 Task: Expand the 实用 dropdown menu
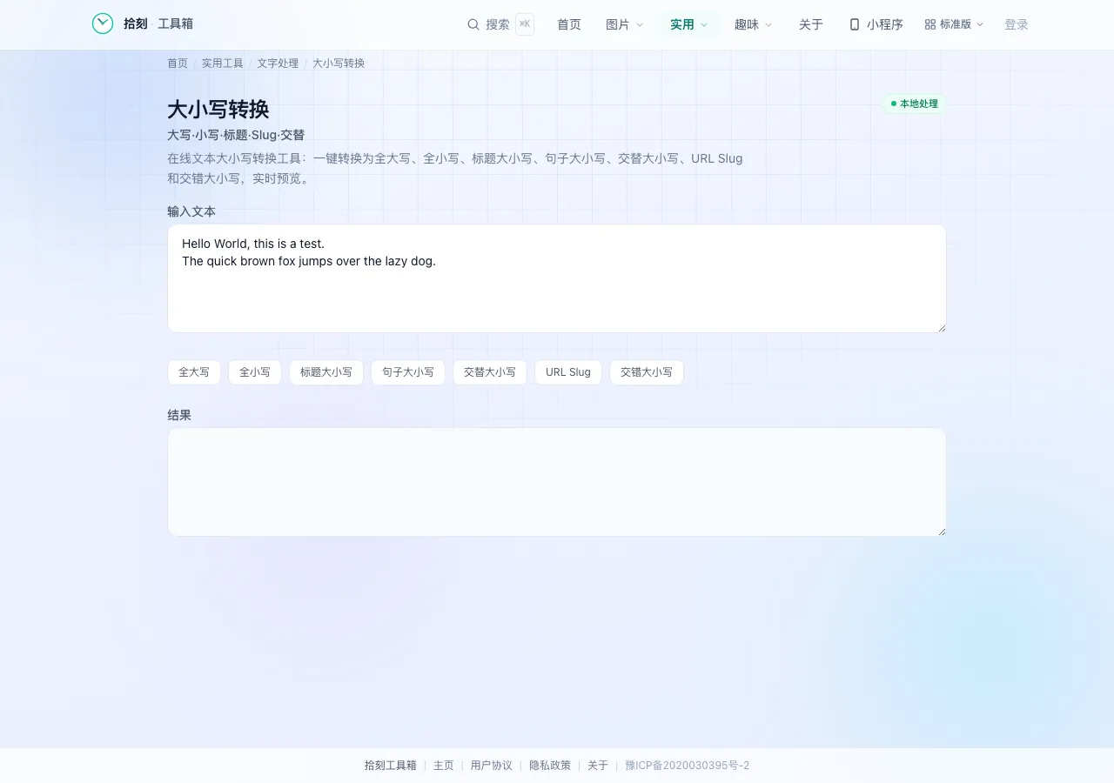click(689, 24)
